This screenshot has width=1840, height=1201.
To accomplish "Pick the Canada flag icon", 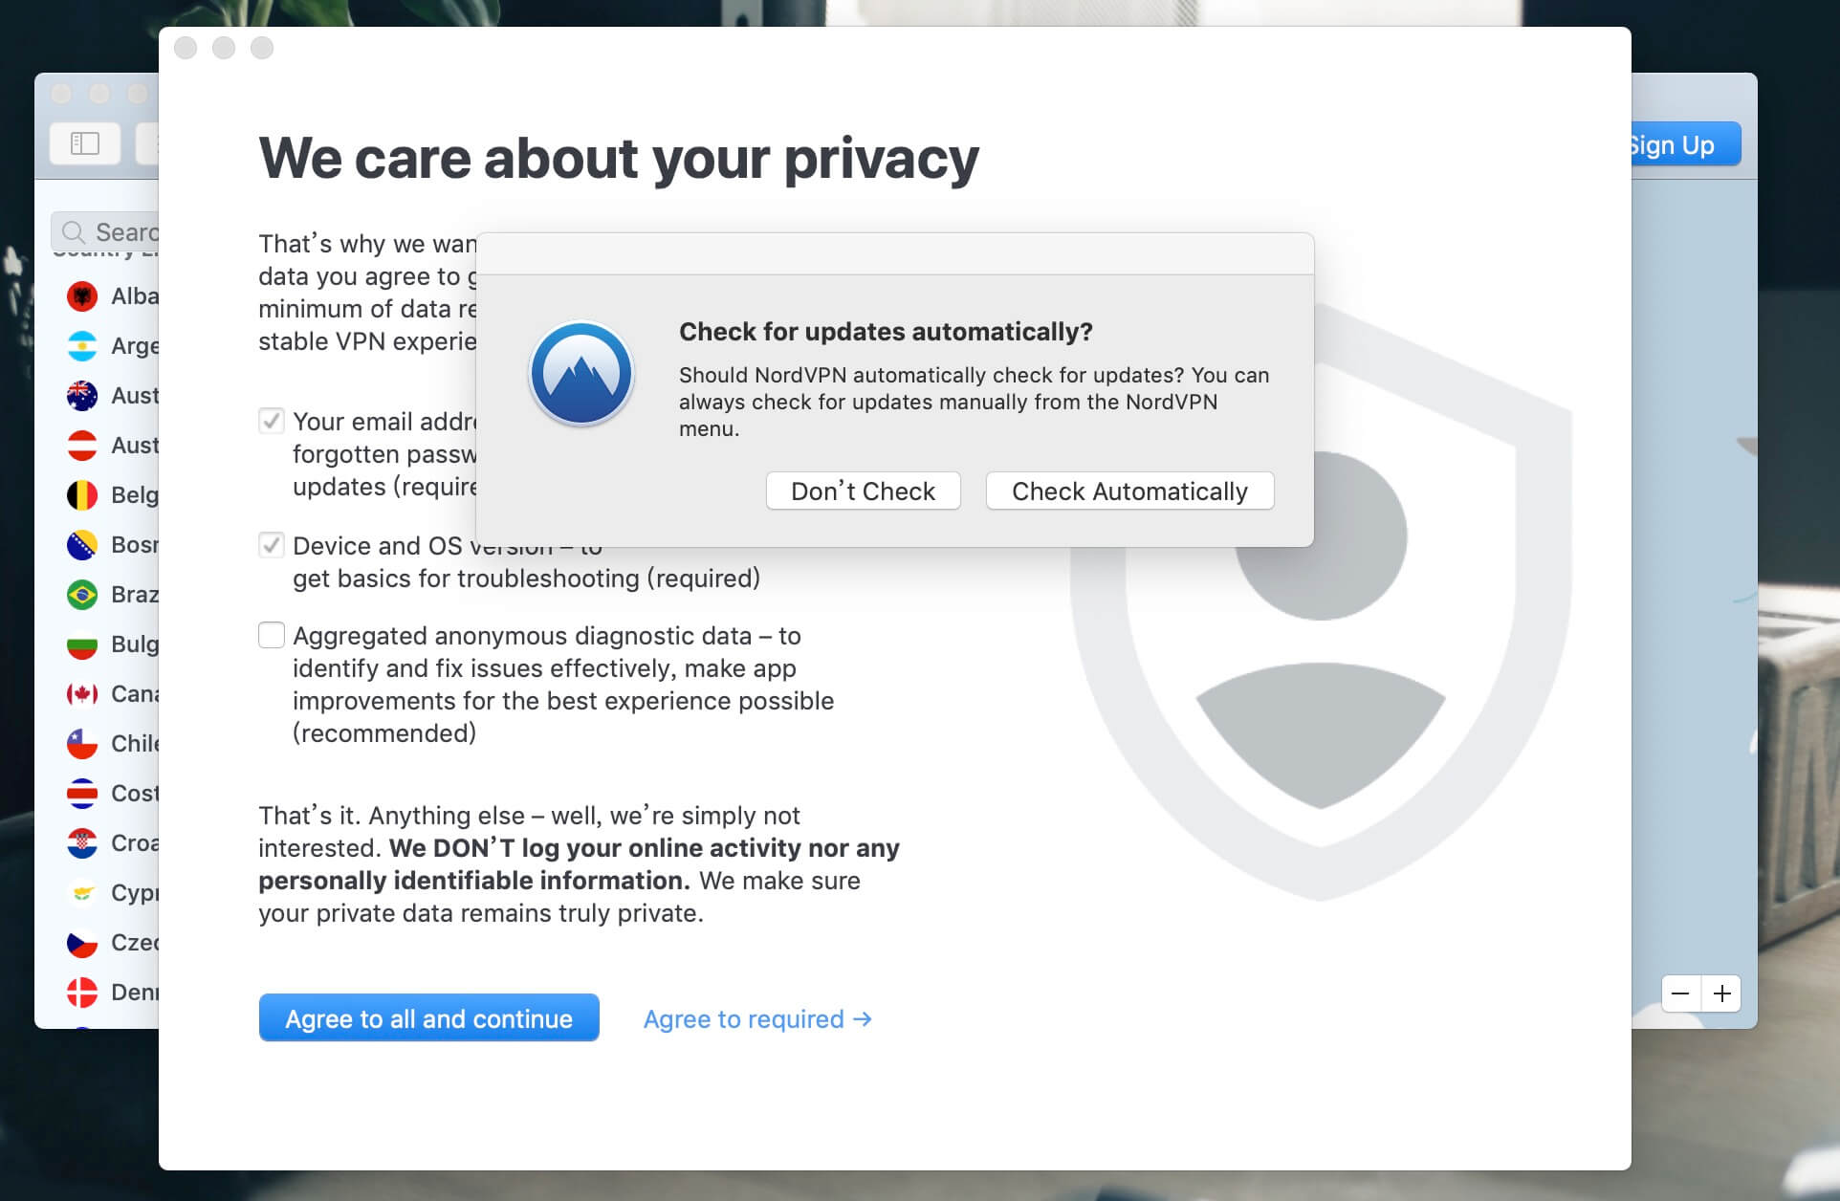I will (82, 694).
